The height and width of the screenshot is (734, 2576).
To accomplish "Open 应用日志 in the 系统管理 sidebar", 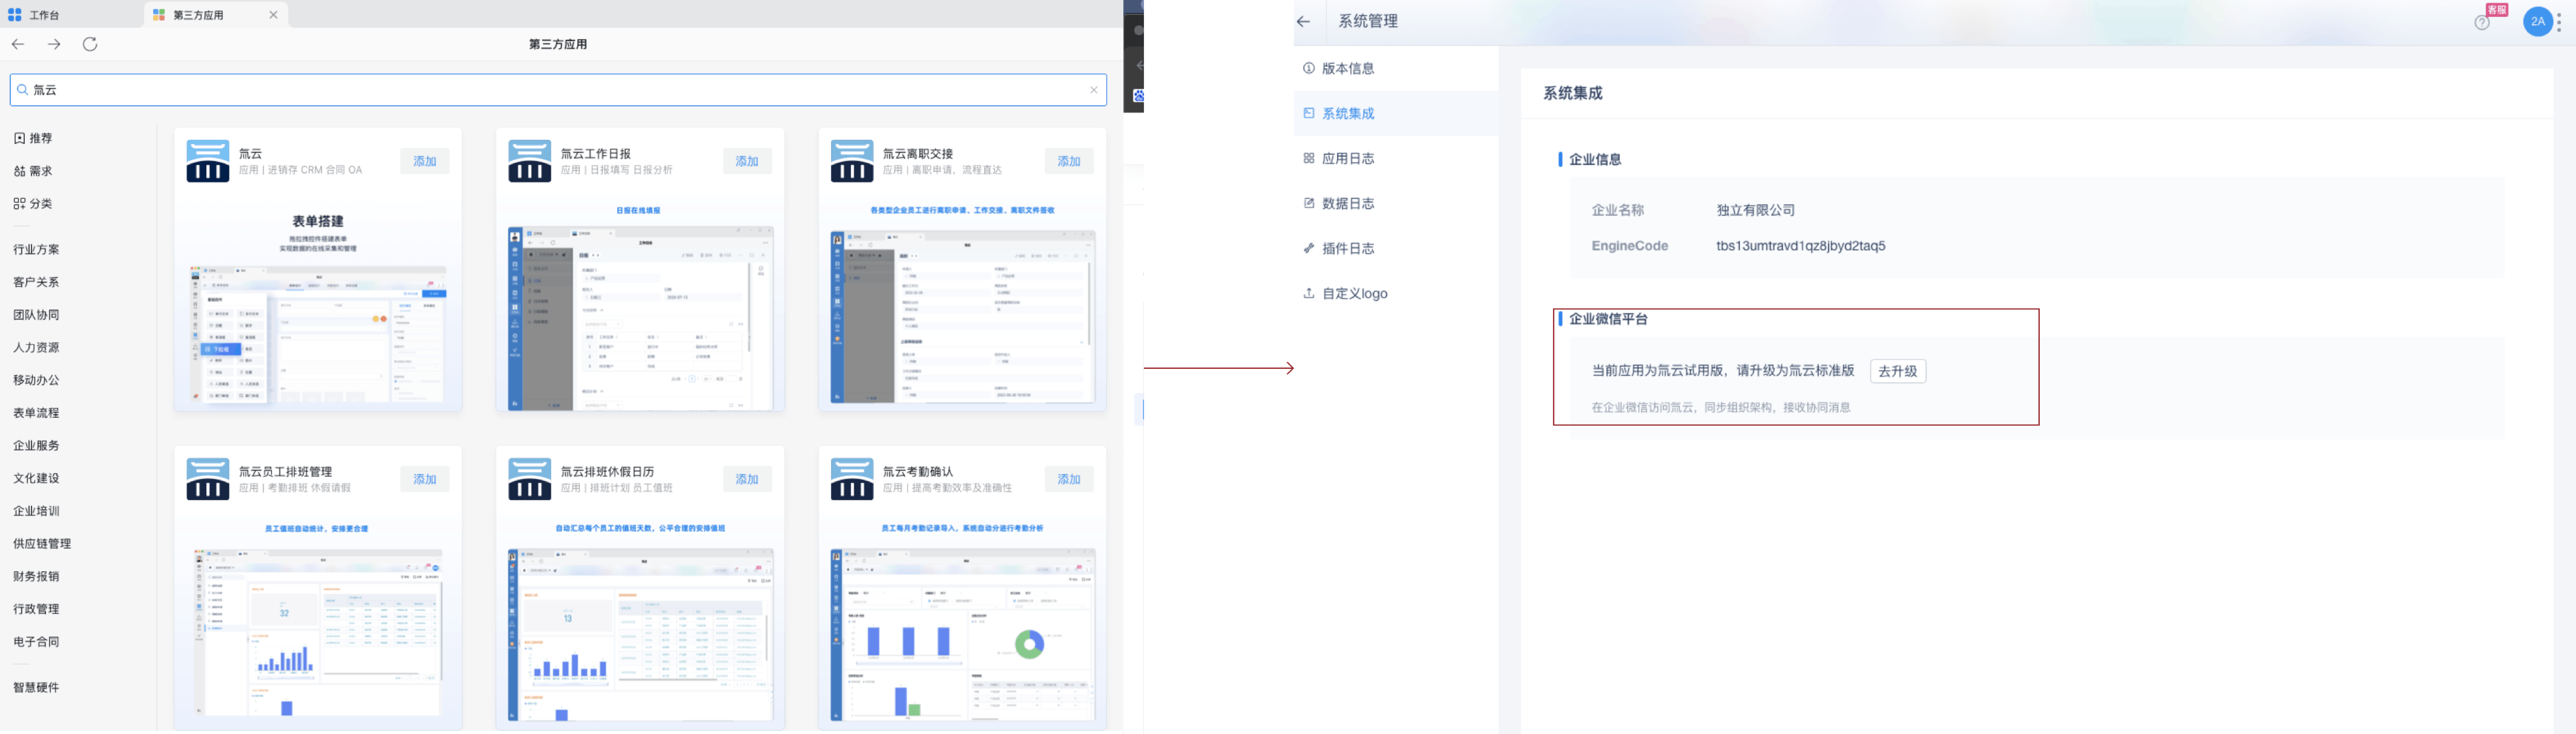I will (1396, 158).
